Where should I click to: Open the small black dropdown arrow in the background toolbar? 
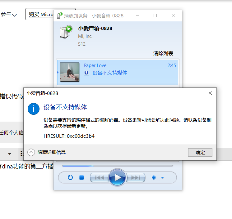point(10,154)
